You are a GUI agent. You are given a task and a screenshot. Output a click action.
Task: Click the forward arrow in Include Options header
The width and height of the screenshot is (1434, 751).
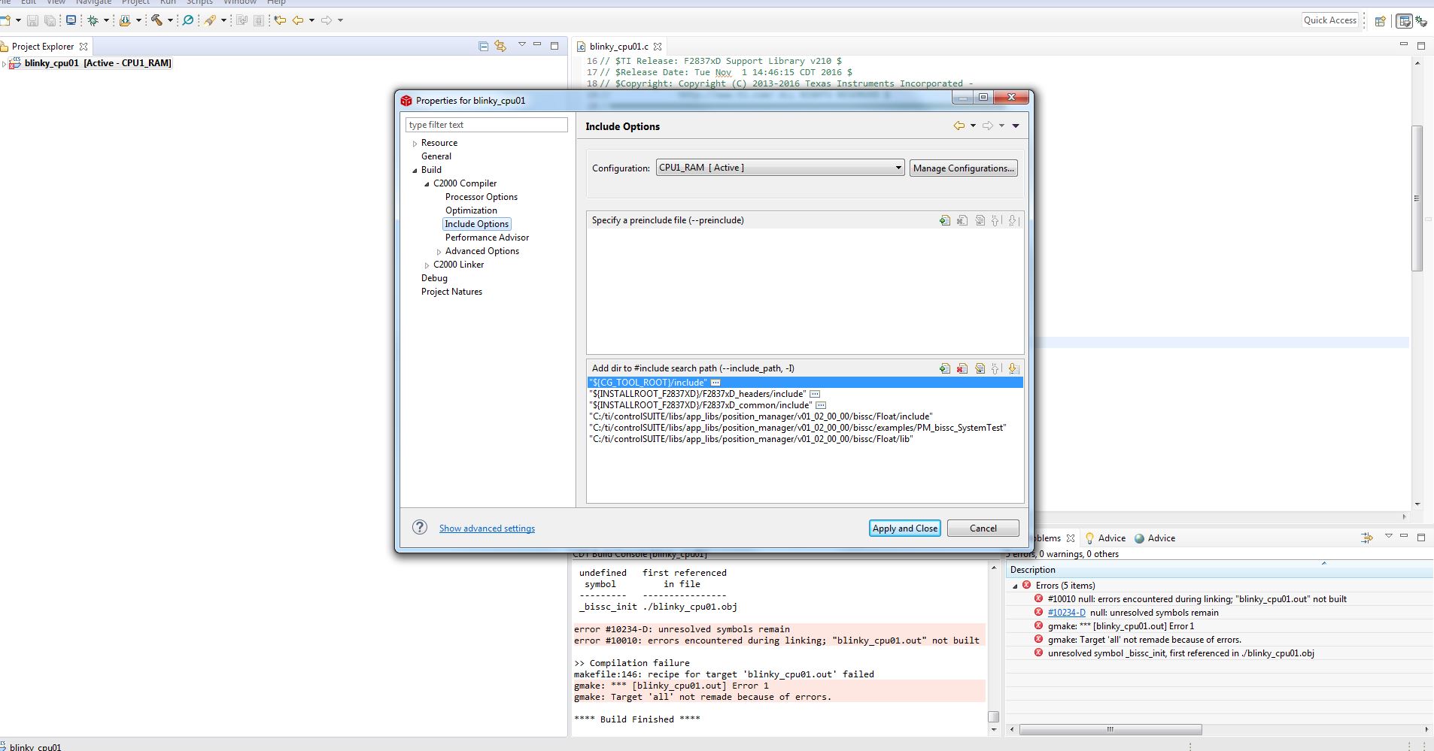pyautogui.click(x=988, y=126)
